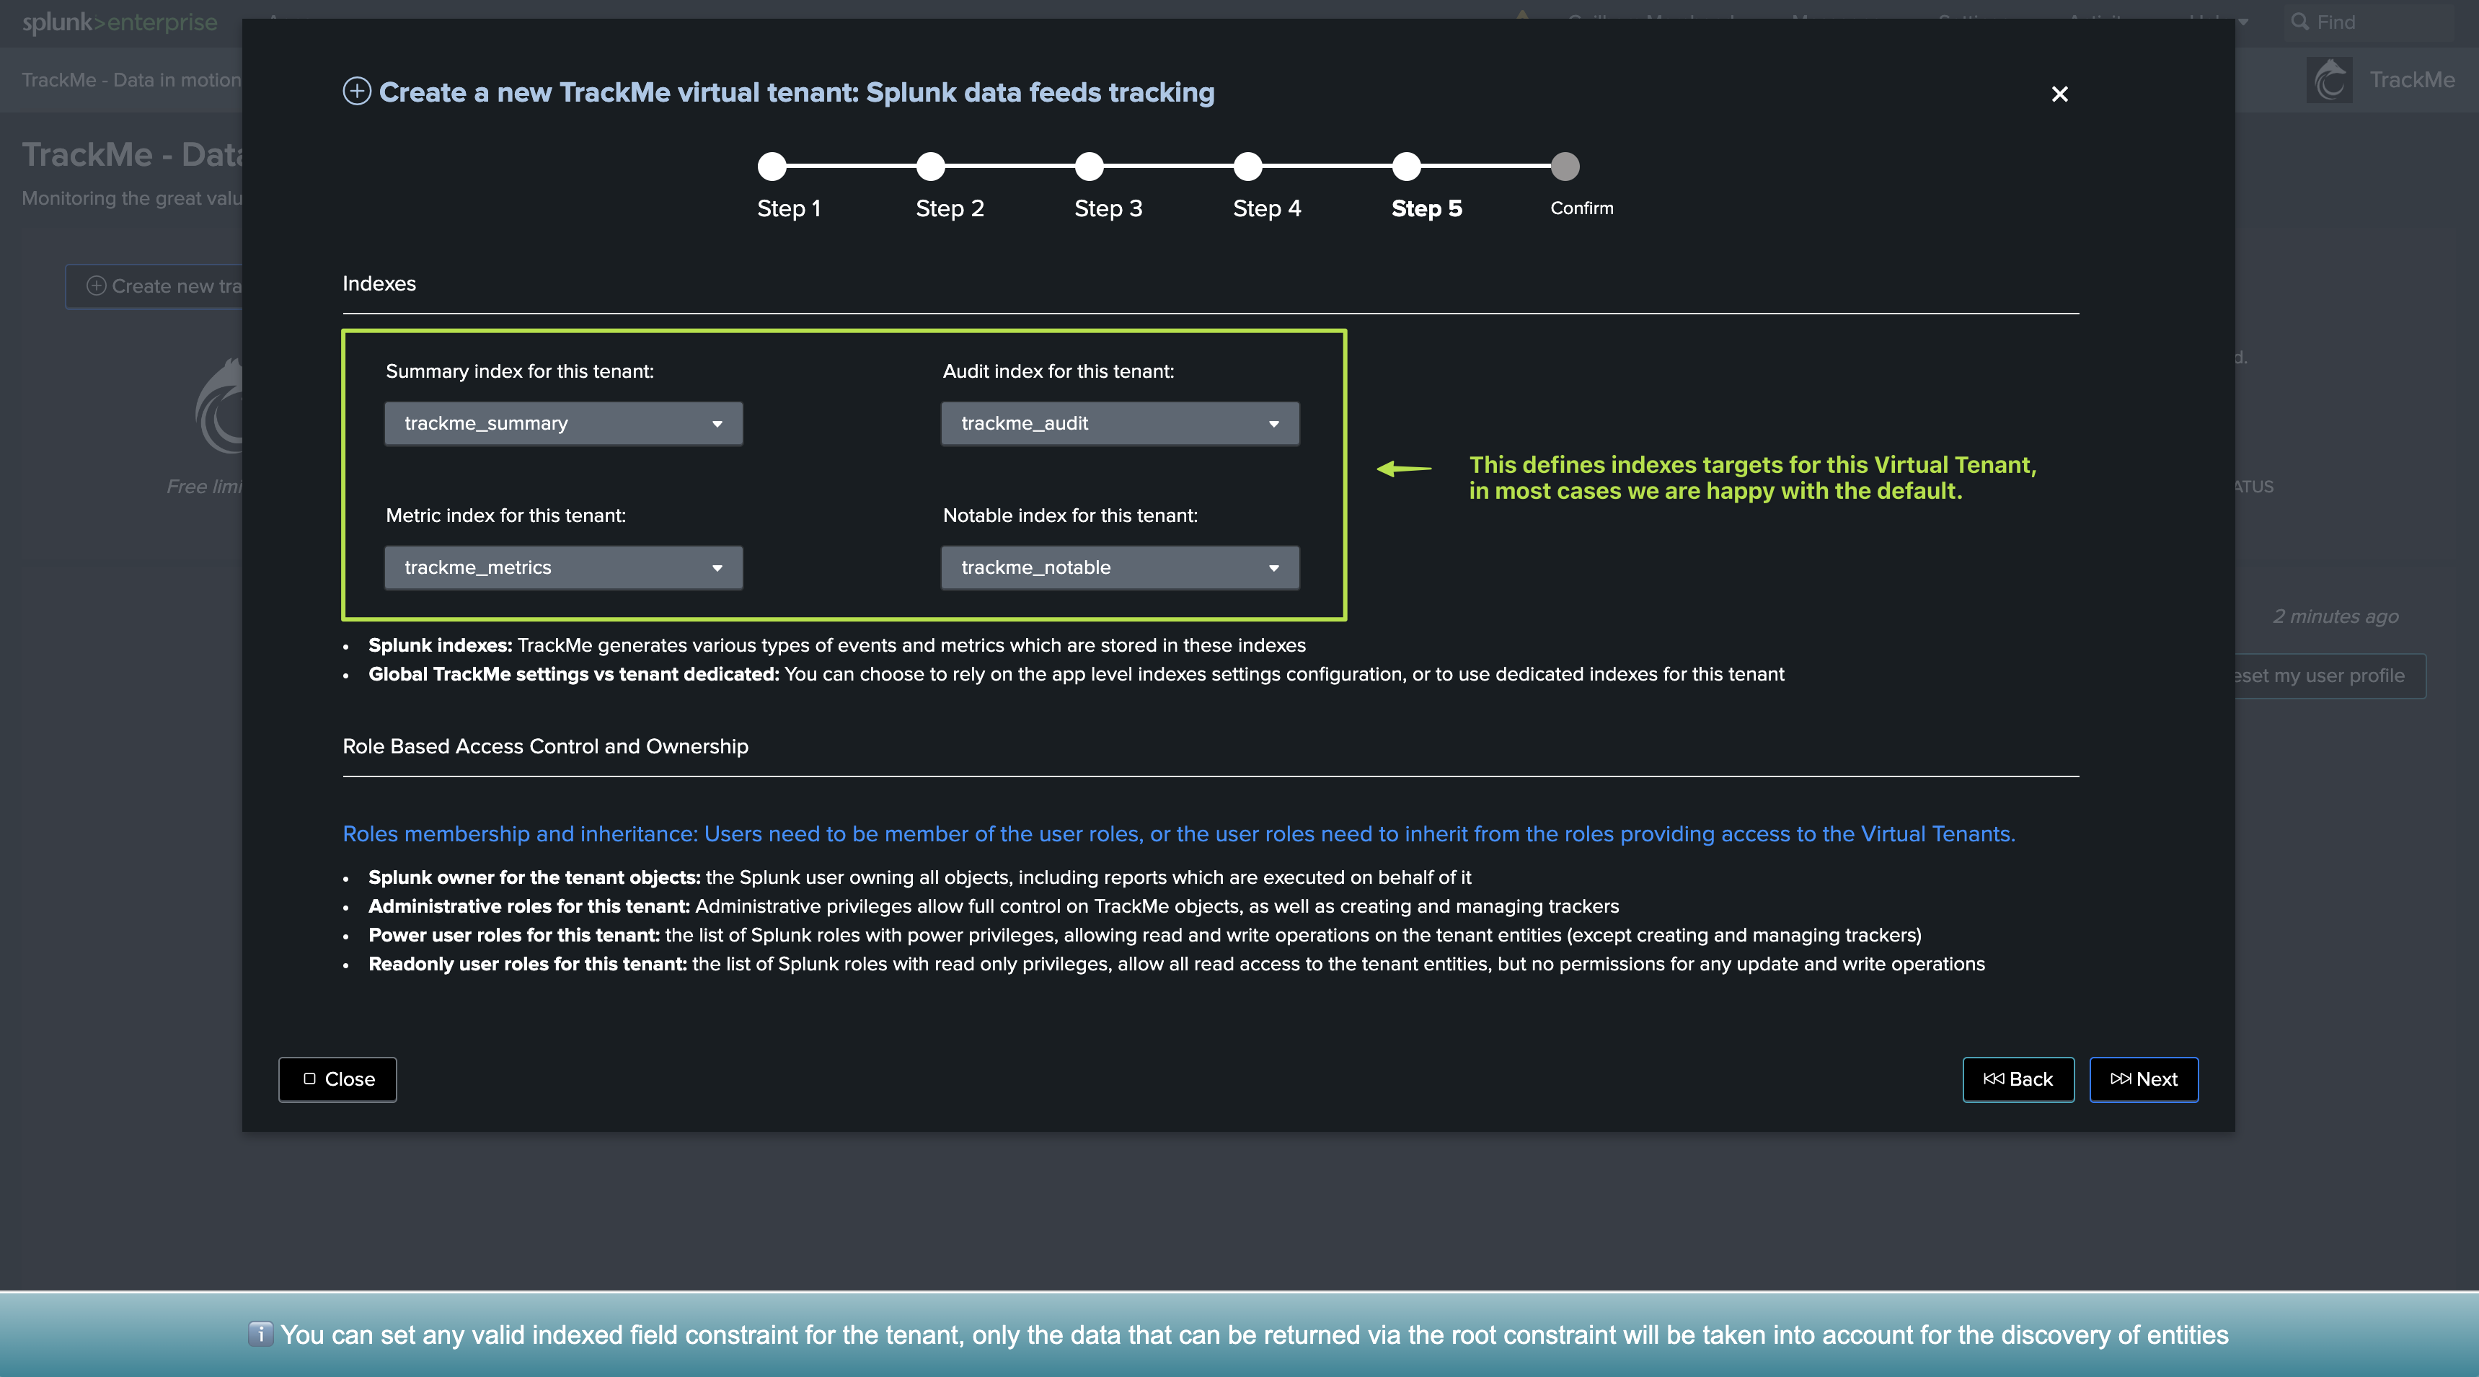Click Power user roles for this tenant text
The image size is (2479, 1377).
point(1145,935)
